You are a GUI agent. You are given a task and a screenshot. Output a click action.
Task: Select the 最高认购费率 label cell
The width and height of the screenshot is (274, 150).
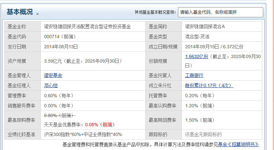click(x=164, y=106)
